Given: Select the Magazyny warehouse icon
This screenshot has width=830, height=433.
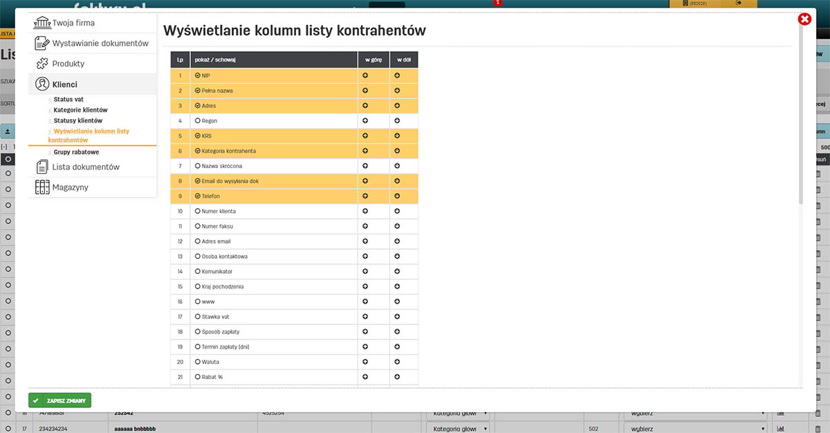Looking at the screenshot, I should 44,187.
